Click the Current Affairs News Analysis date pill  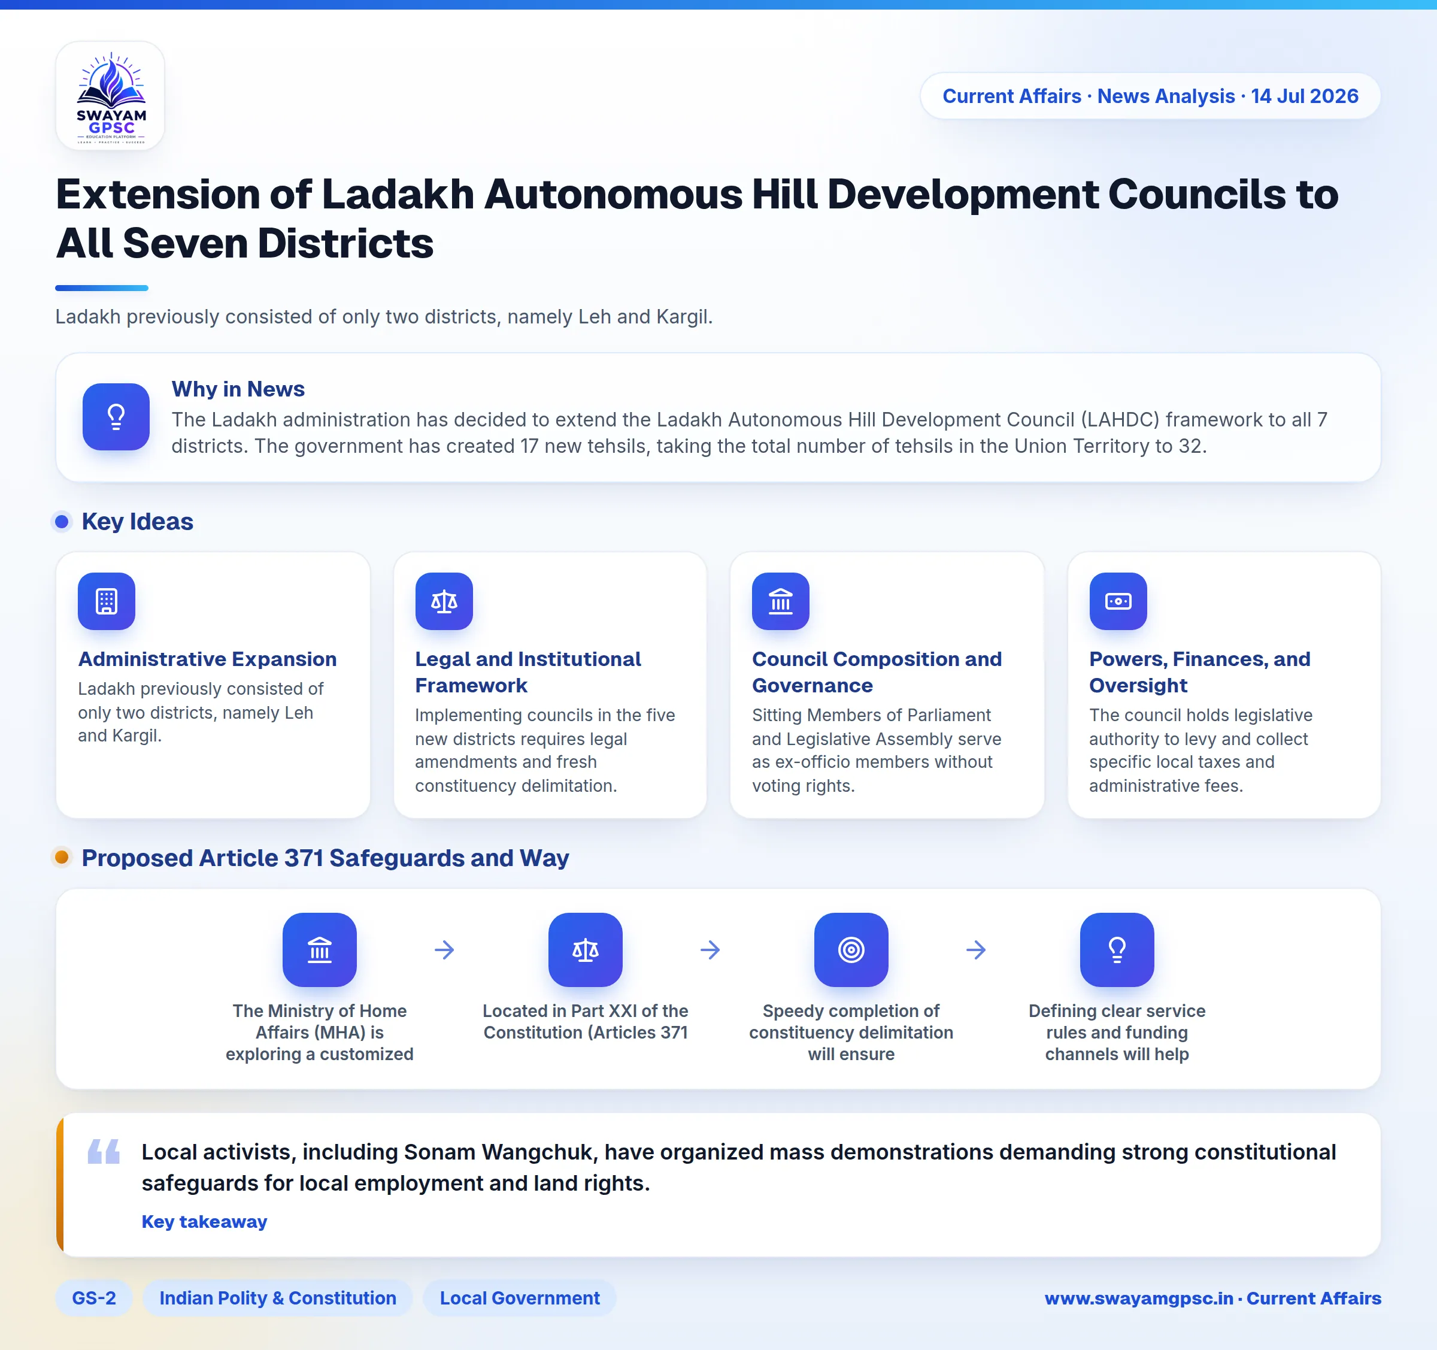point(1150,96)
